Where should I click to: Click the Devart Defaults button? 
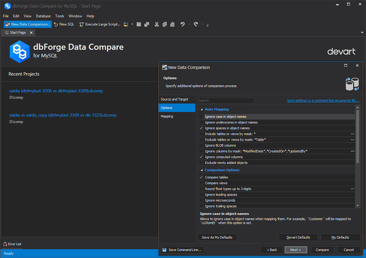click(298, 237)
